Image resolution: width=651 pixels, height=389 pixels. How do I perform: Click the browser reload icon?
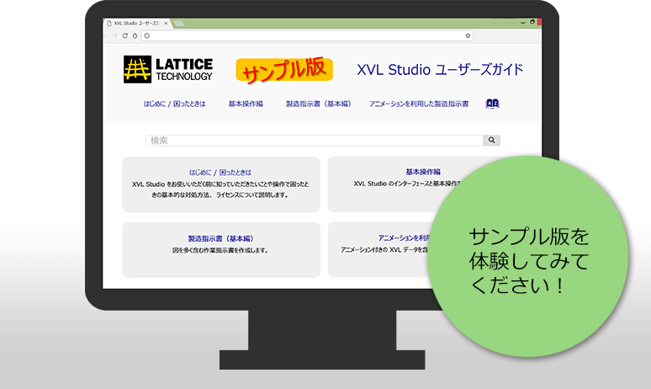[124, 35]
